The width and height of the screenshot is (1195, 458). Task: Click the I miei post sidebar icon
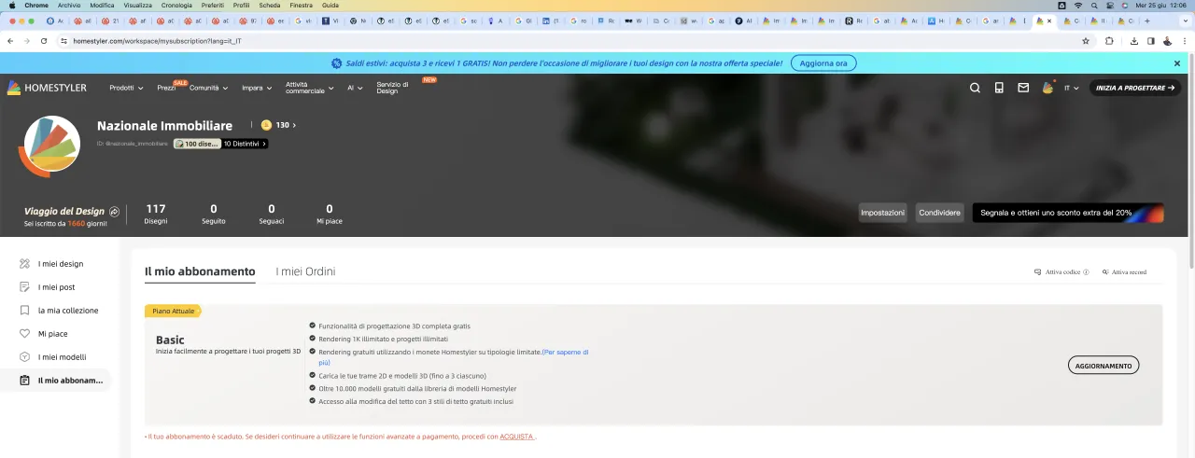25,287
